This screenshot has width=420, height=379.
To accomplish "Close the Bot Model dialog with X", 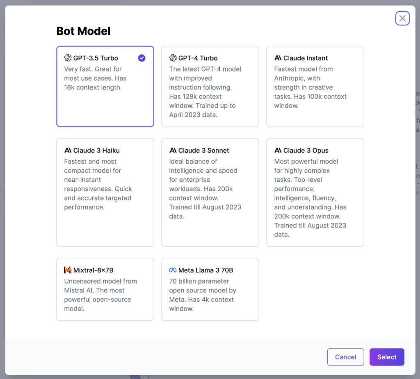I will [402, 18].
